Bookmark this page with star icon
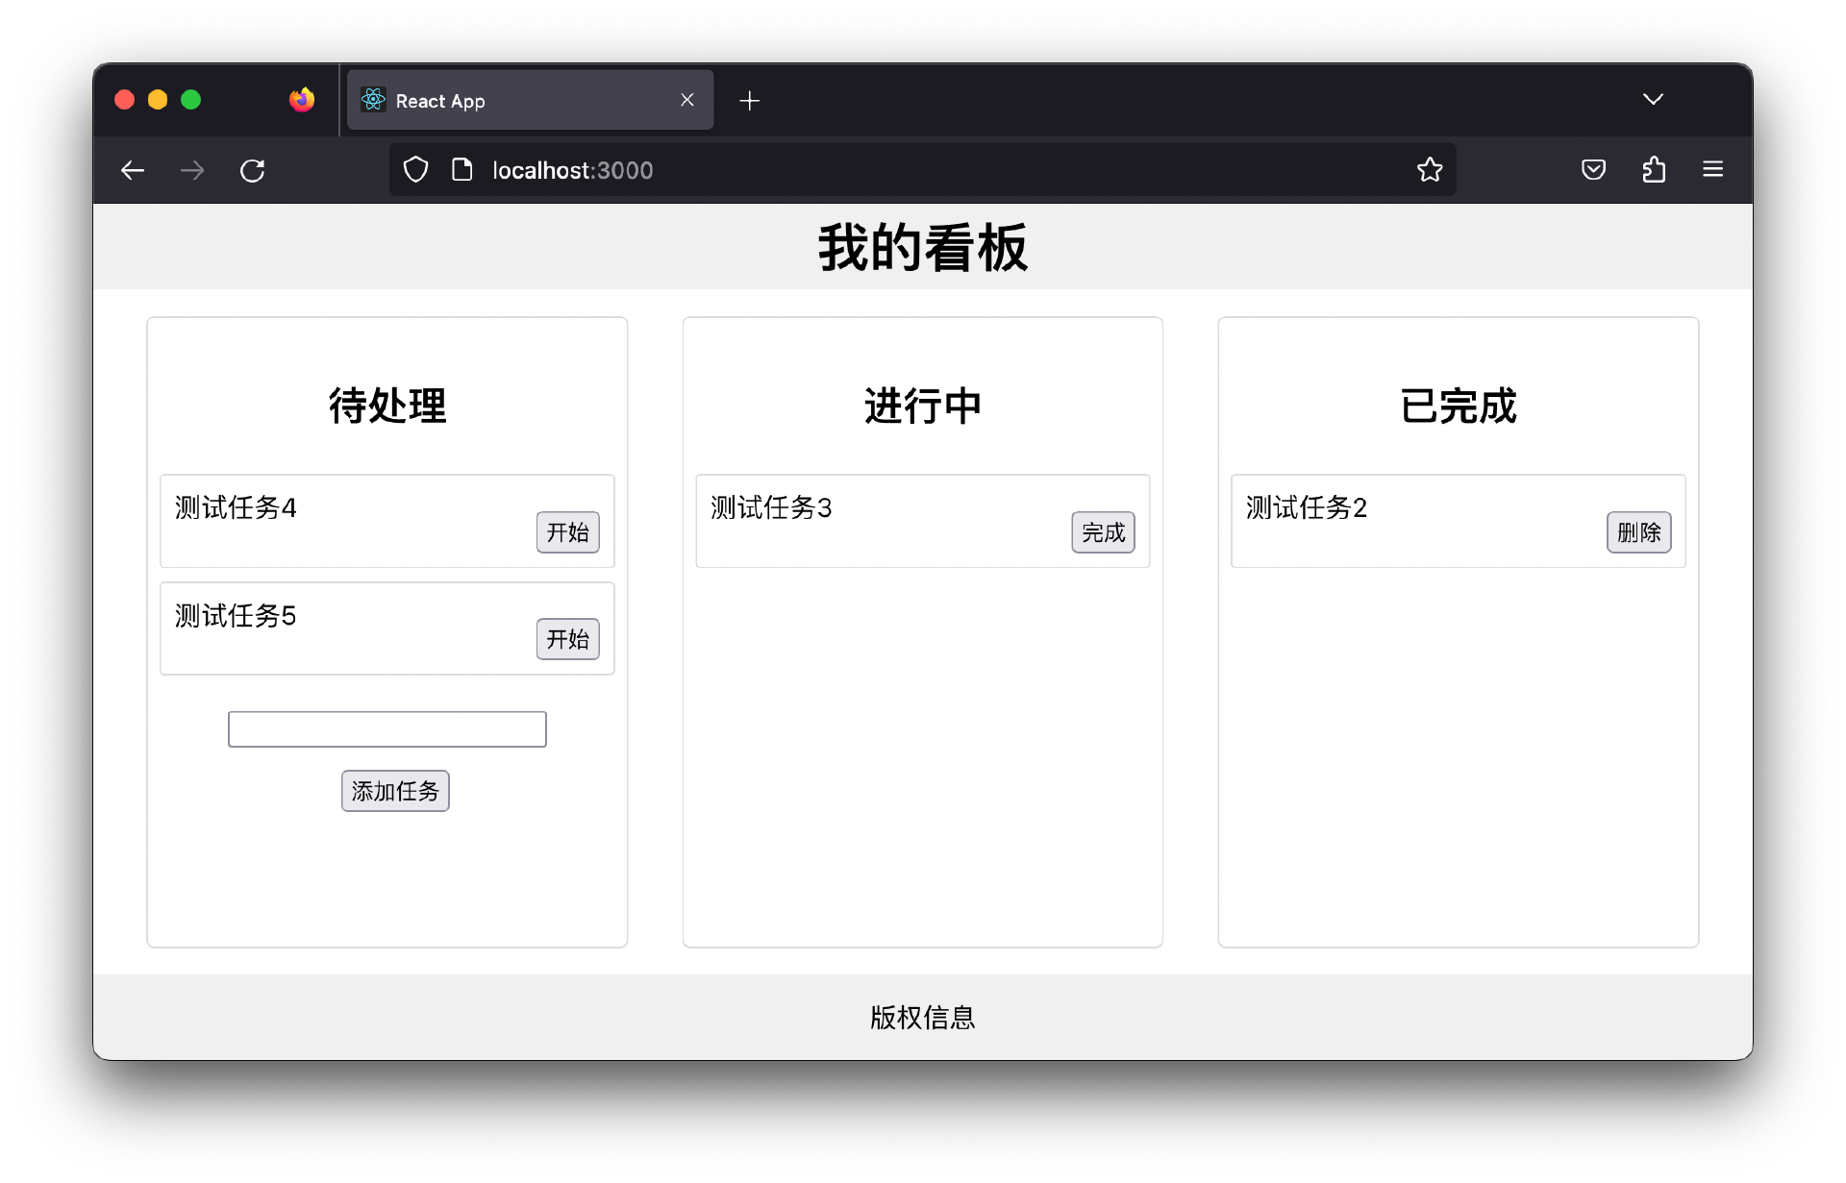The image size is (1846, 1183). tap(1430, 170)
